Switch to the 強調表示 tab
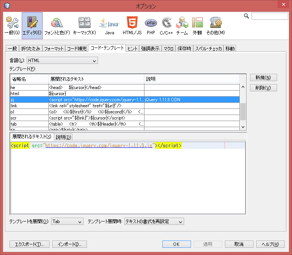The width and height of the screenshot is (292, 255). tap(150, 49)
